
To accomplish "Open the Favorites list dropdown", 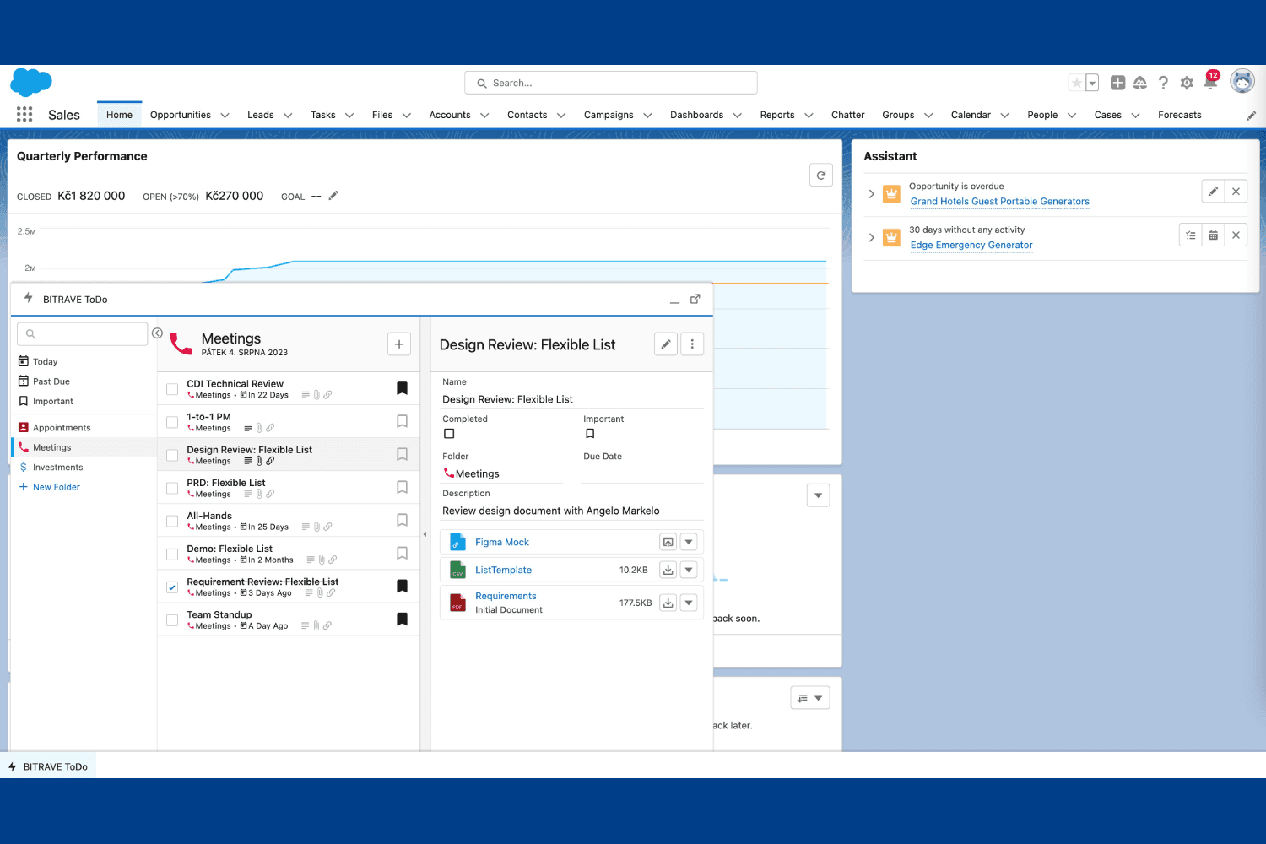I will click(x=1092, y=83).
